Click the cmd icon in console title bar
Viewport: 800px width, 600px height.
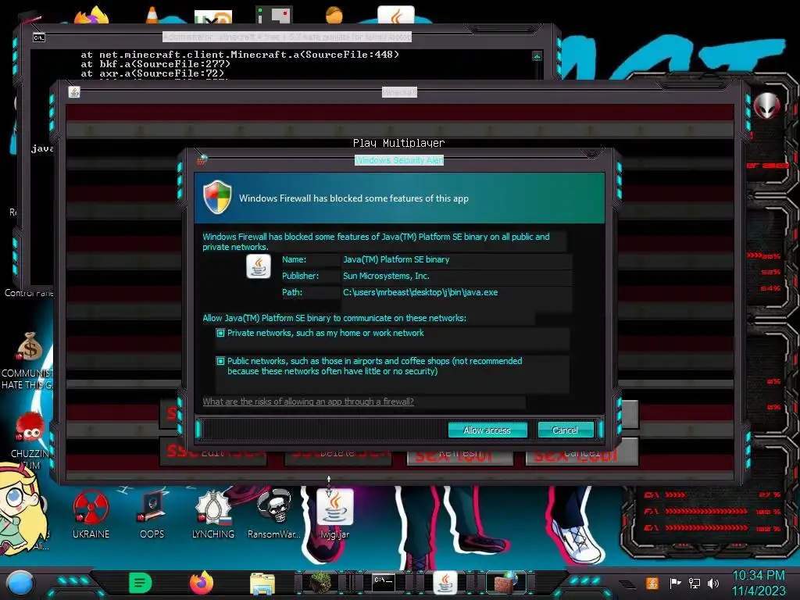tap(39, 37)
